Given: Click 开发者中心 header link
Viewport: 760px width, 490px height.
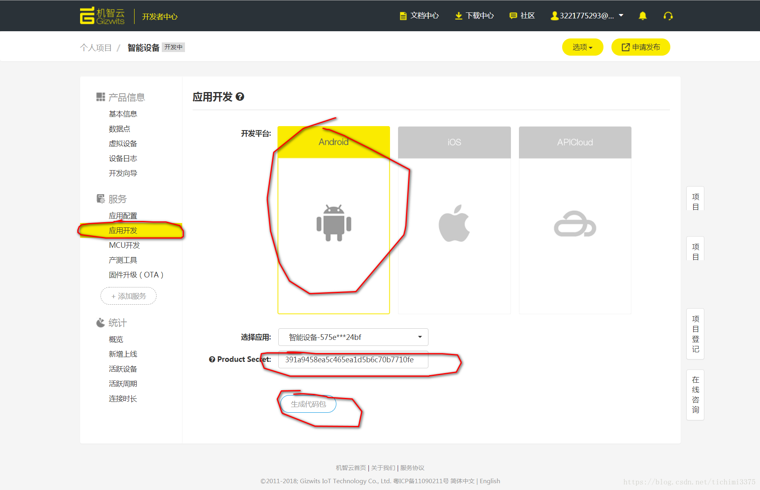Looking at the screenshot, I should (x=160, y=16).
